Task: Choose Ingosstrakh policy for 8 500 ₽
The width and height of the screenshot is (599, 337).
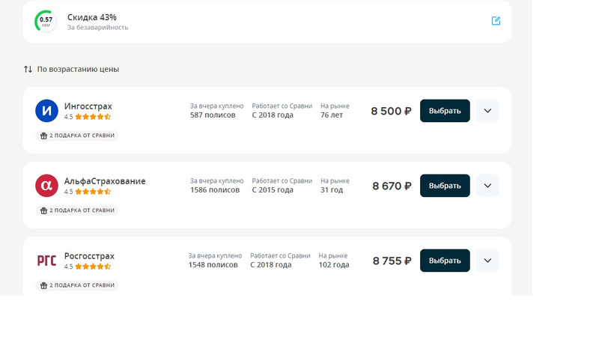Action: point(445,111)
